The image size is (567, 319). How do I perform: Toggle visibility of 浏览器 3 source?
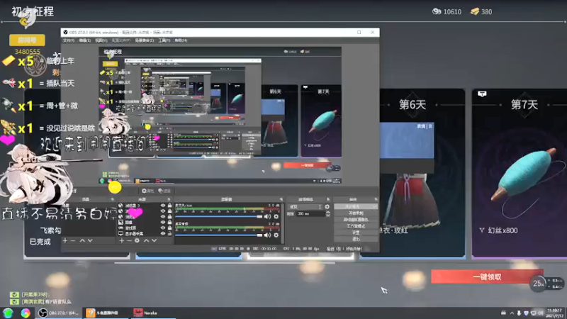(163, 206)
